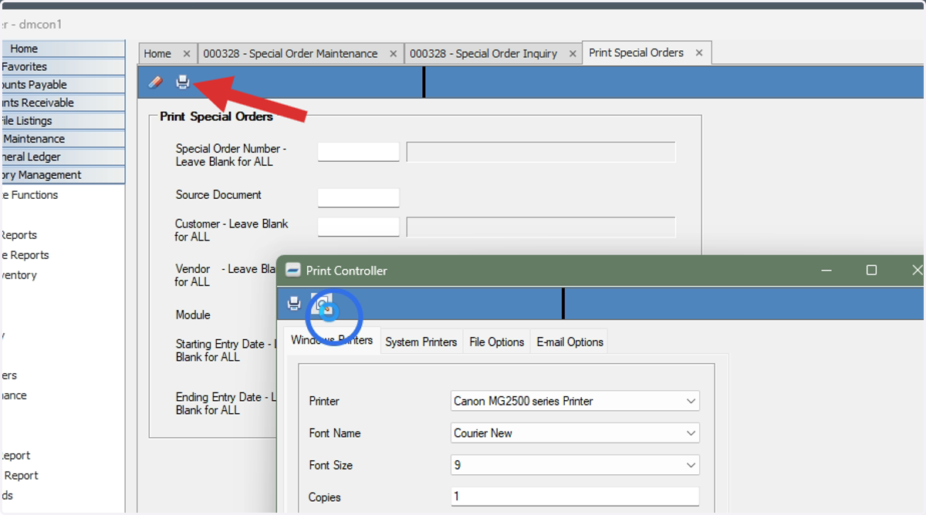
Task: Open the General Ledger sidebar section
Action: [63, 157]
